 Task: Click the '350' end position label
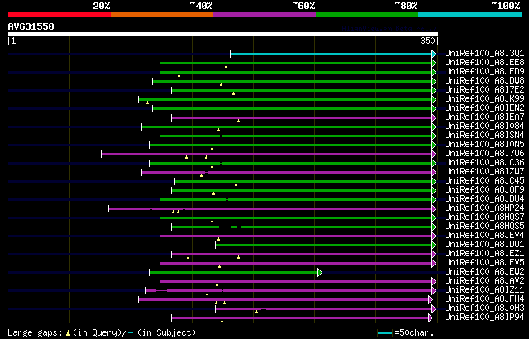(427, 41)
